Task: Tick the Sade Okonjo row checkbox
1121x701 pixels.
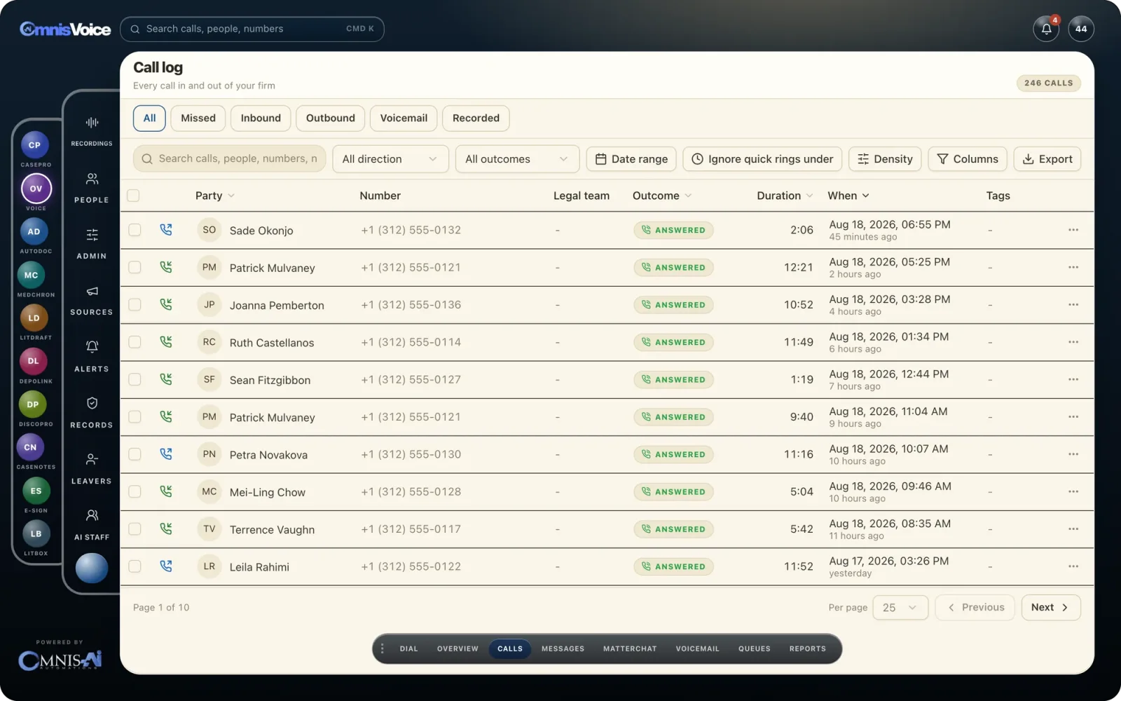Action: (x=135, y=230)
